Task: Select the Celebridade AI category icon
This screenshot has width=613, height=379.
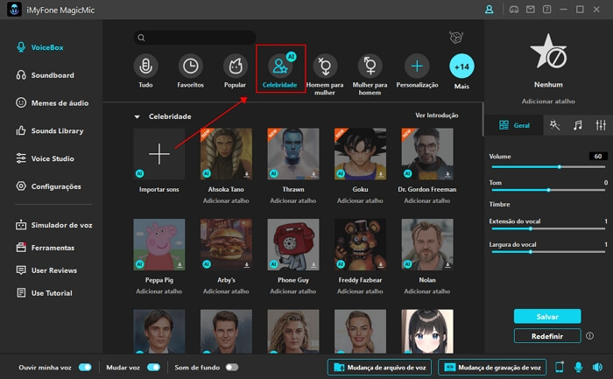Action: (280, 66)
